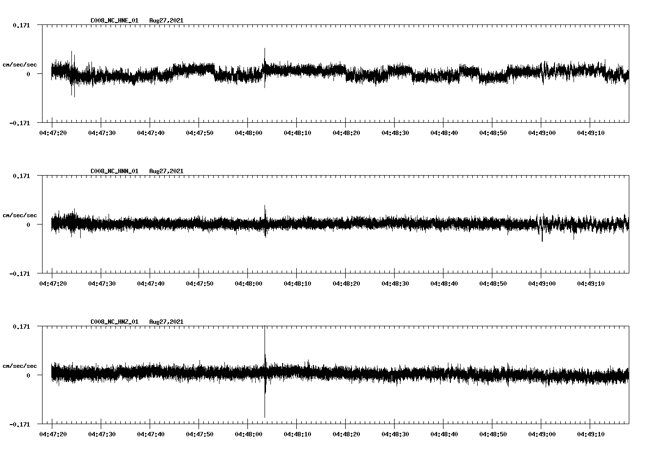Image resolution: width=664 pixels, height=452 pixels.
Task: Click 04:48:00 tick label under HNN plot
Action: [x=249, y=284]
